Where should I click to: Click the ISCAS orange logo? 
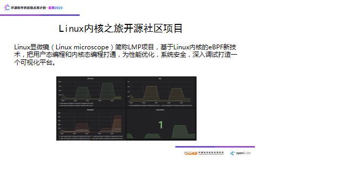click(x=191, y=153)
